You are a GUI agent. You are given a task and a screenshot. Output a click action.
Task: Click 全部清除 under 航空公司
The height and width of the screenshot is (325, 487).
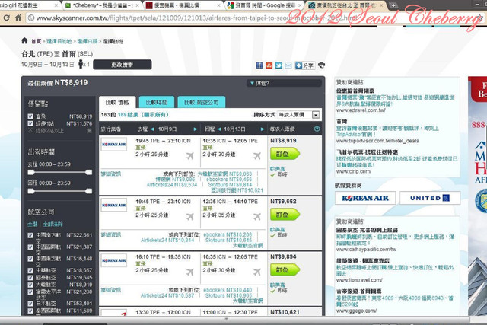point(53,224)
